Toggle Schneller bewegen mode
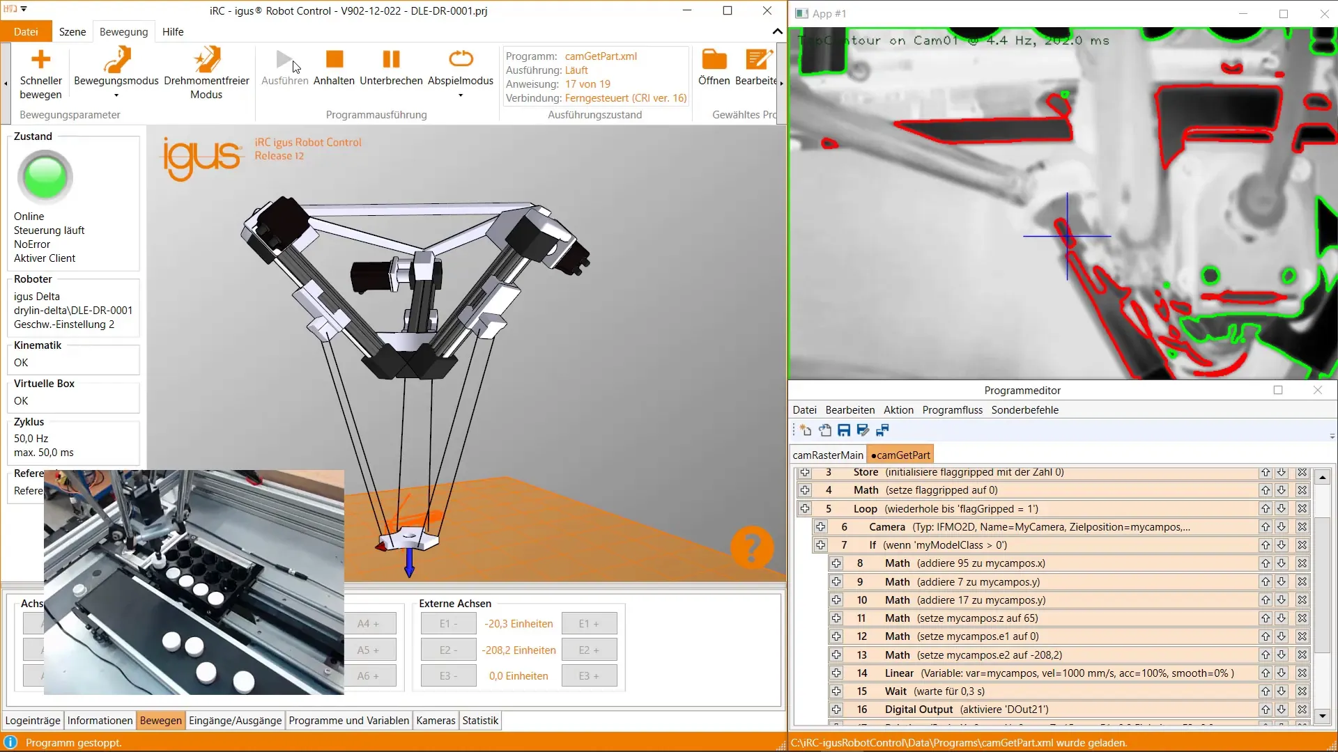The image size is (1338, 752). coord(40,60)
